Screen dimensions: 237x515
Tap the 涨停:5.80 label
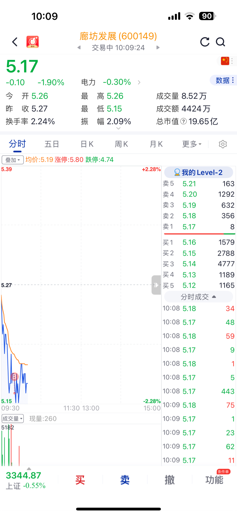pyautogui.click(x=69, y=160)
